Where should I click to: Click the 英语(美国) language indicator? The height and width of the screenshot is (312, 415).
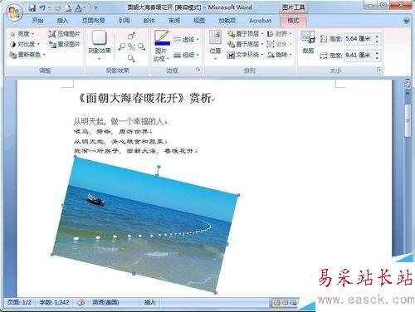pyautogui.click(x=105, y=302)
